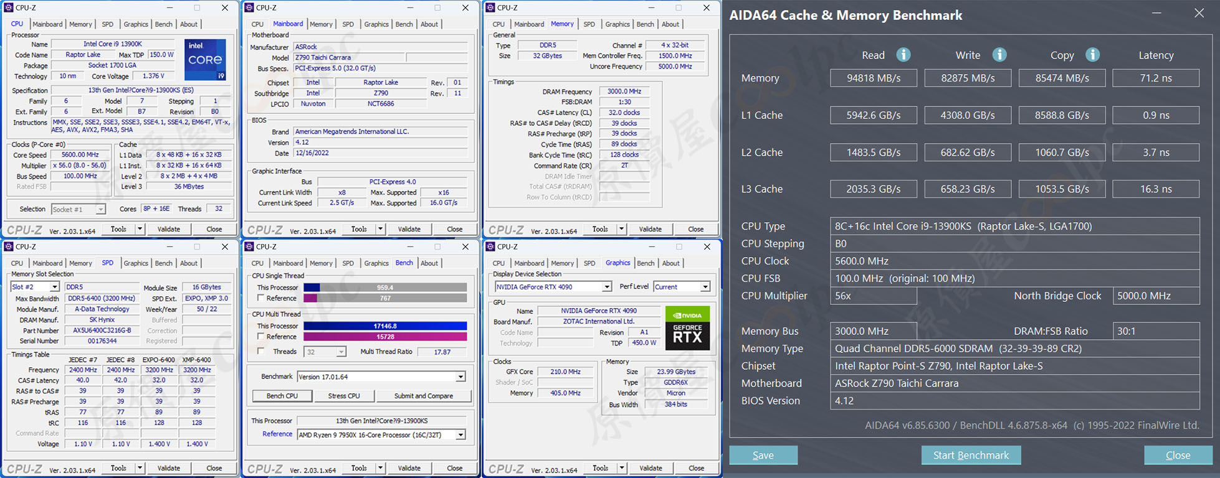Click the single thread This Processor score bar
The width and height of the screenshot is (1220, 478).
click(385, 288)
